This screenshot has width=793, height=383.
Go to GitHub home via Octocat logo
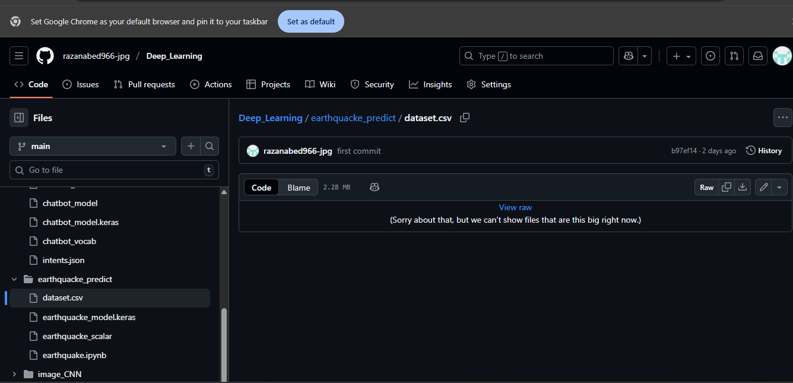coord(45,56)
